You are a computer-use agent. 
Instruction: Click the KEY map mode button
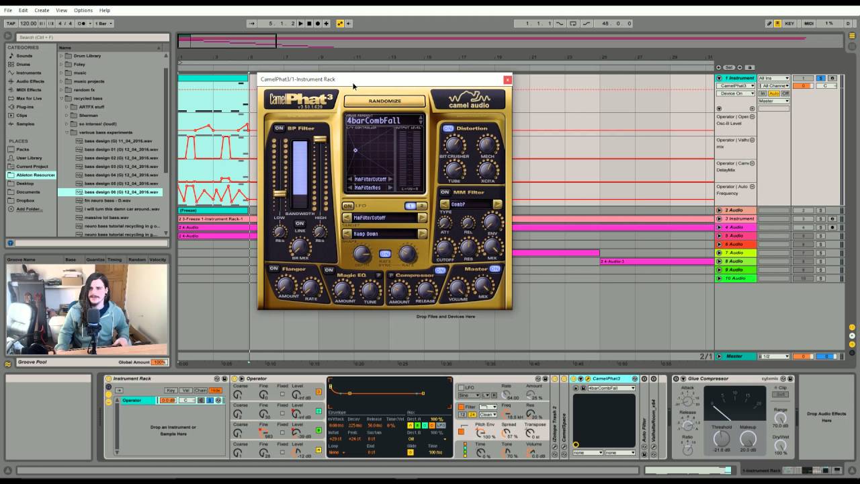click(x=789, y=24)
